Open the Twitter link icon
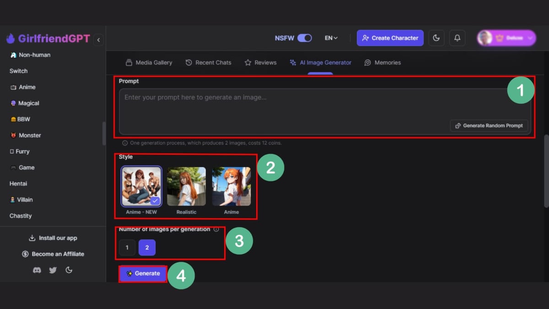This screenshot has width=549, height=309. (x=53, y=270)
